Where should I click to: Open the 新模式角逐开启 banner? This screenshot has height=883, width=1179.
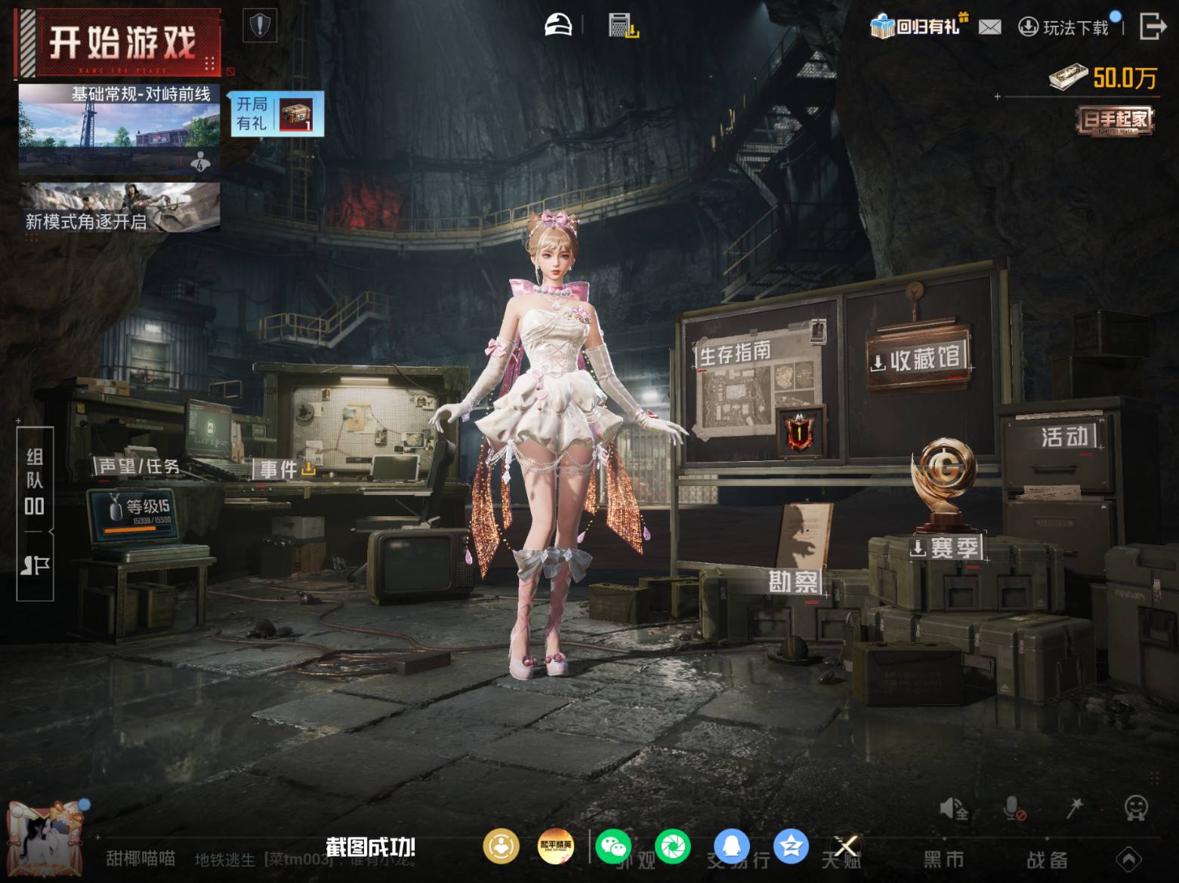pos(119,207)
